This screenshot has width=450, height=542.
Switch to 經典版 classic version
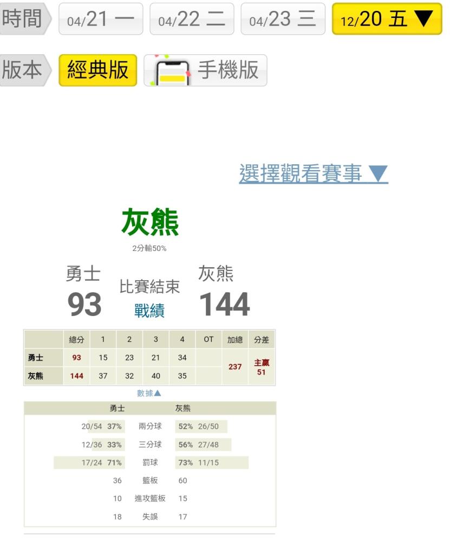pyautogui.click(x=97, y=70)
